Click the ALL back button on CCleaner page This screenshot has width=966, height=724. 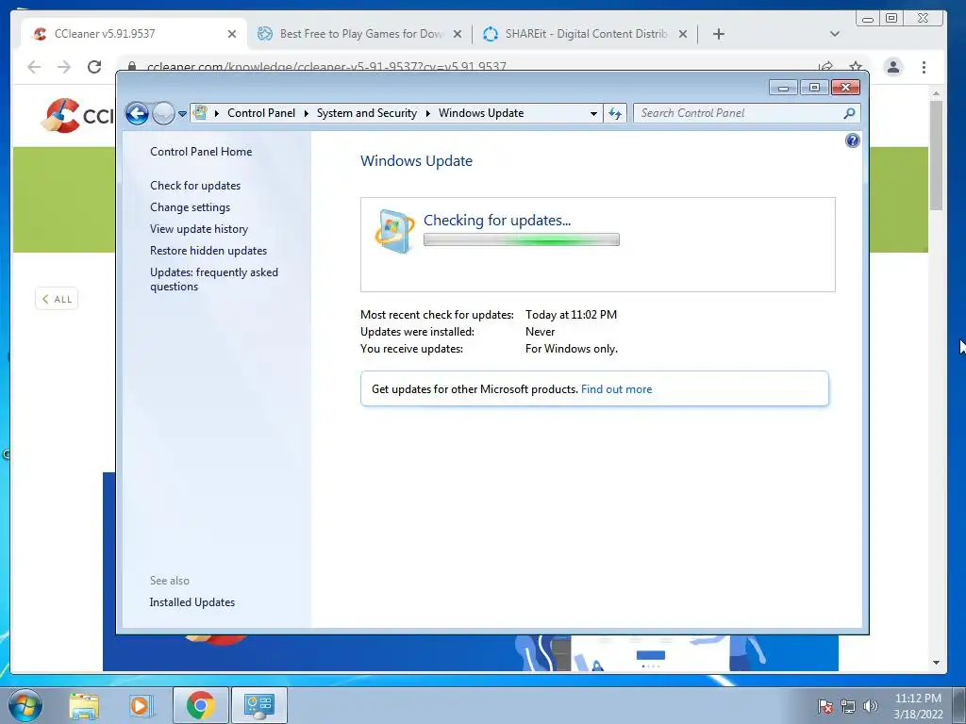click(x=57, y=299)
